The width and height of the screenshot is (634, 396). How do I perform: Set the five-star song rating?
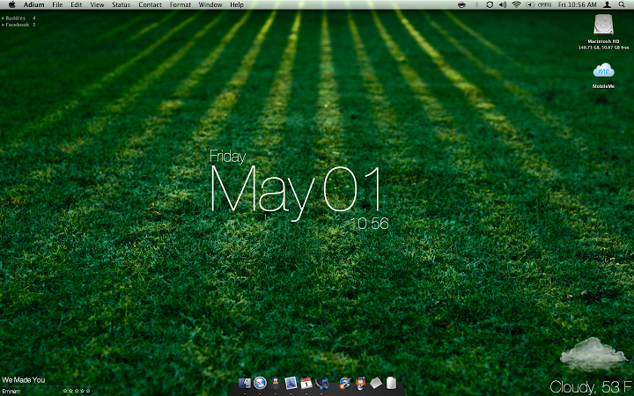point(77,391)
